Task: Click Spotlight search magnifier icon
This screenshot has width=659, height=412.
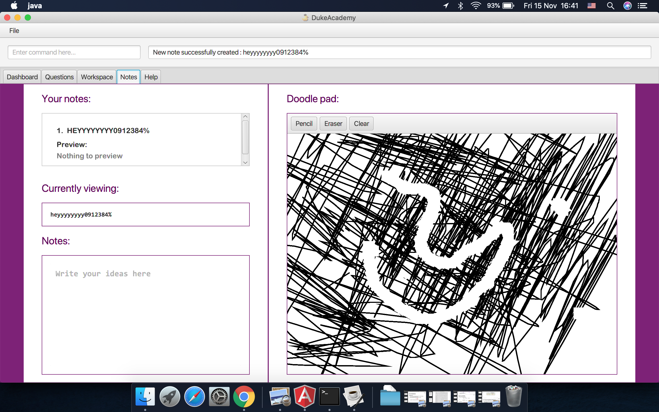Action: tap(610, 6)
